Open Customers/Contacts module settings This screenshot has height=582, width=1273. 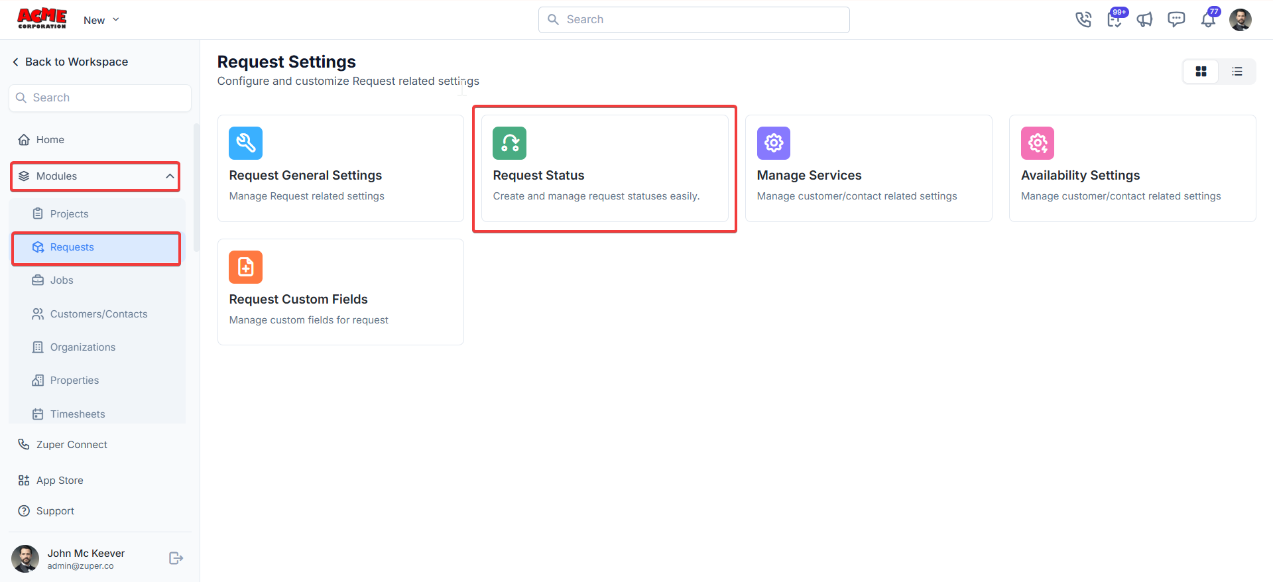[97, 314]
